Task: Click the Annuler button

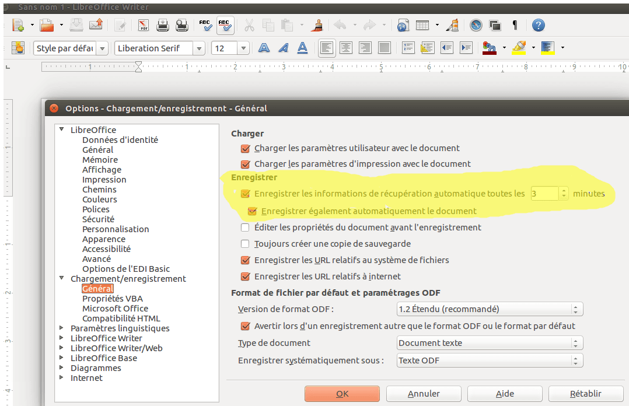Action: click(x=424, y=394)
